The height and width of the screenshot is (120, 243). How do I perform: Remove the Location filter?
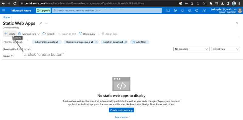[x=126, y=42]
